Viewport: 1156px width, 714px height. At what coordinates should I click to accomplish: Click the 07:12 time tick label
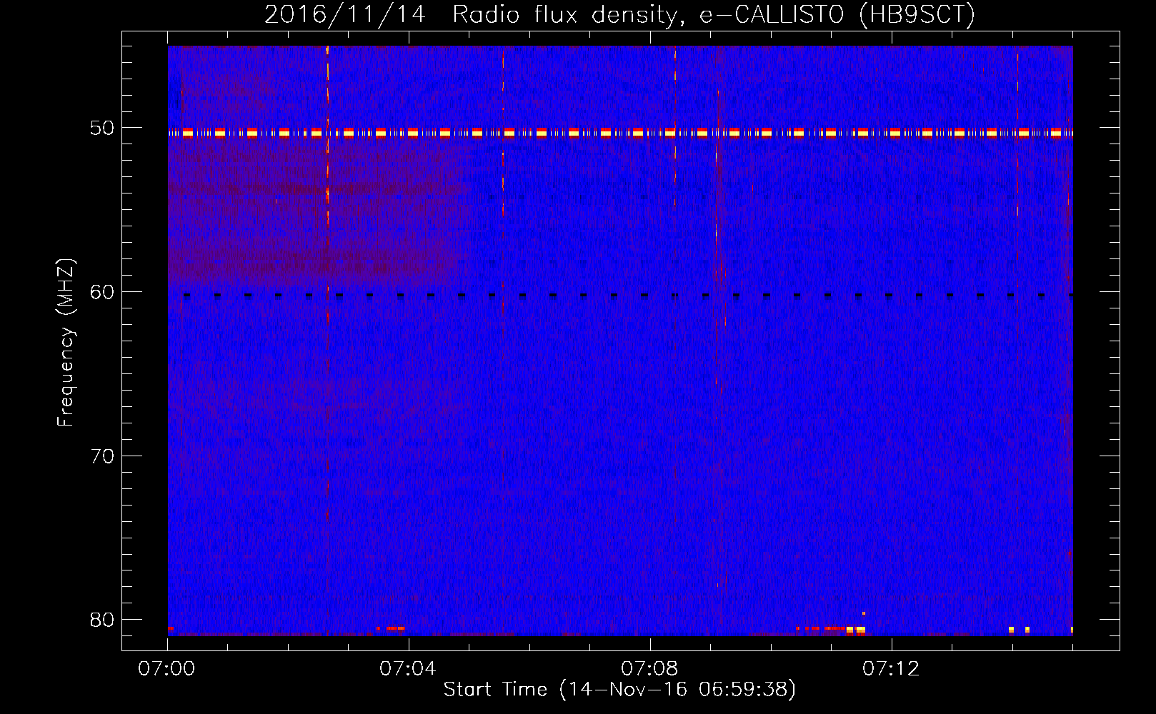point(891,669)
